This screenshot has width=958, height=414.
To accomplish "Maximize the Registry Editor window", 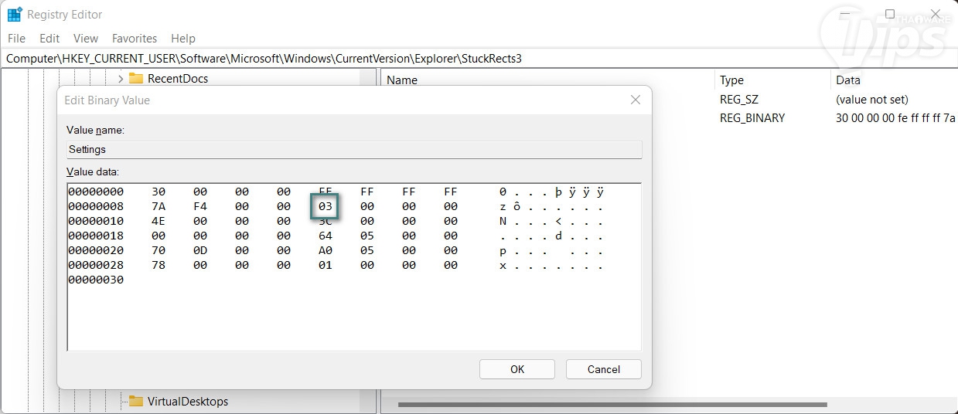I will (890, 14).
